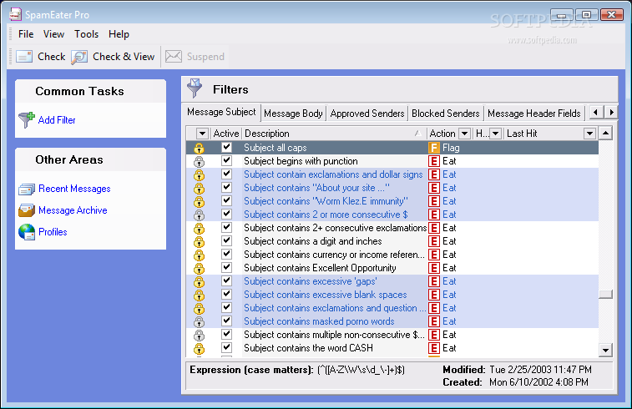Sort by the Description column header
Screen dimensions: 632x409
[x=334, y=134]
